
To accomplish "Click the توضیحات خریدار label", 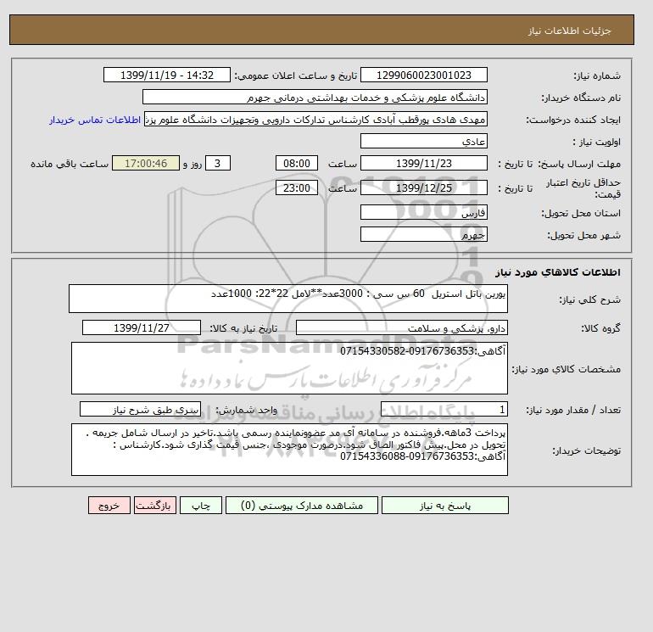I will 586,450.
